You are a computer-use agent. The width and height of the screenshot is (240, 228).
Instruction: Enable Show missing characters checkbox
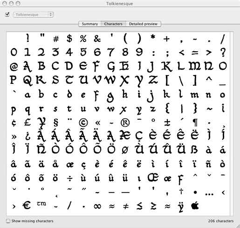(x=8, y=221)
